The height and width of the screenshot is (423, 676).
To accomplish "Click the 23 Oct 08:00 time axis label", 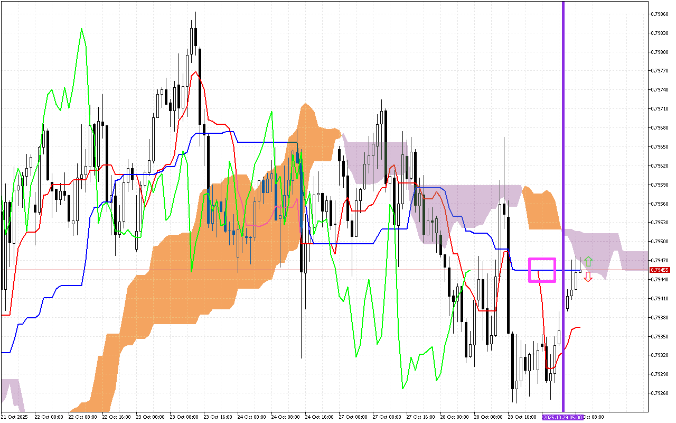I will point(184,417).
